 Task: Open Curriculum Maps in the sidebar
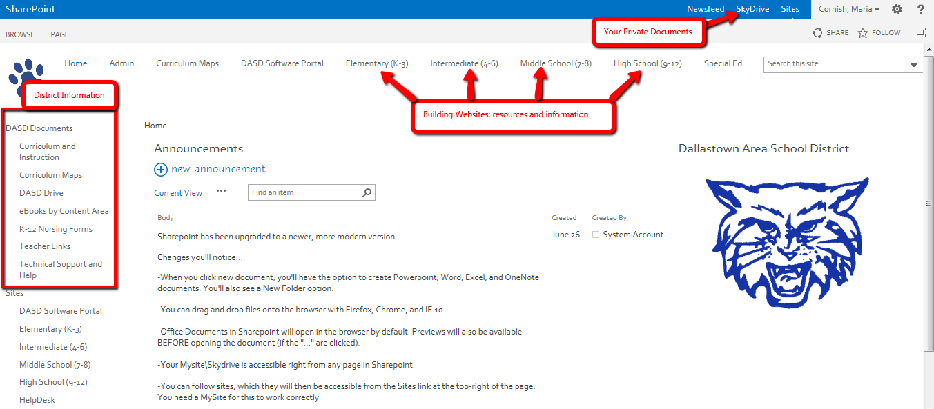click(x=50, y=175)
